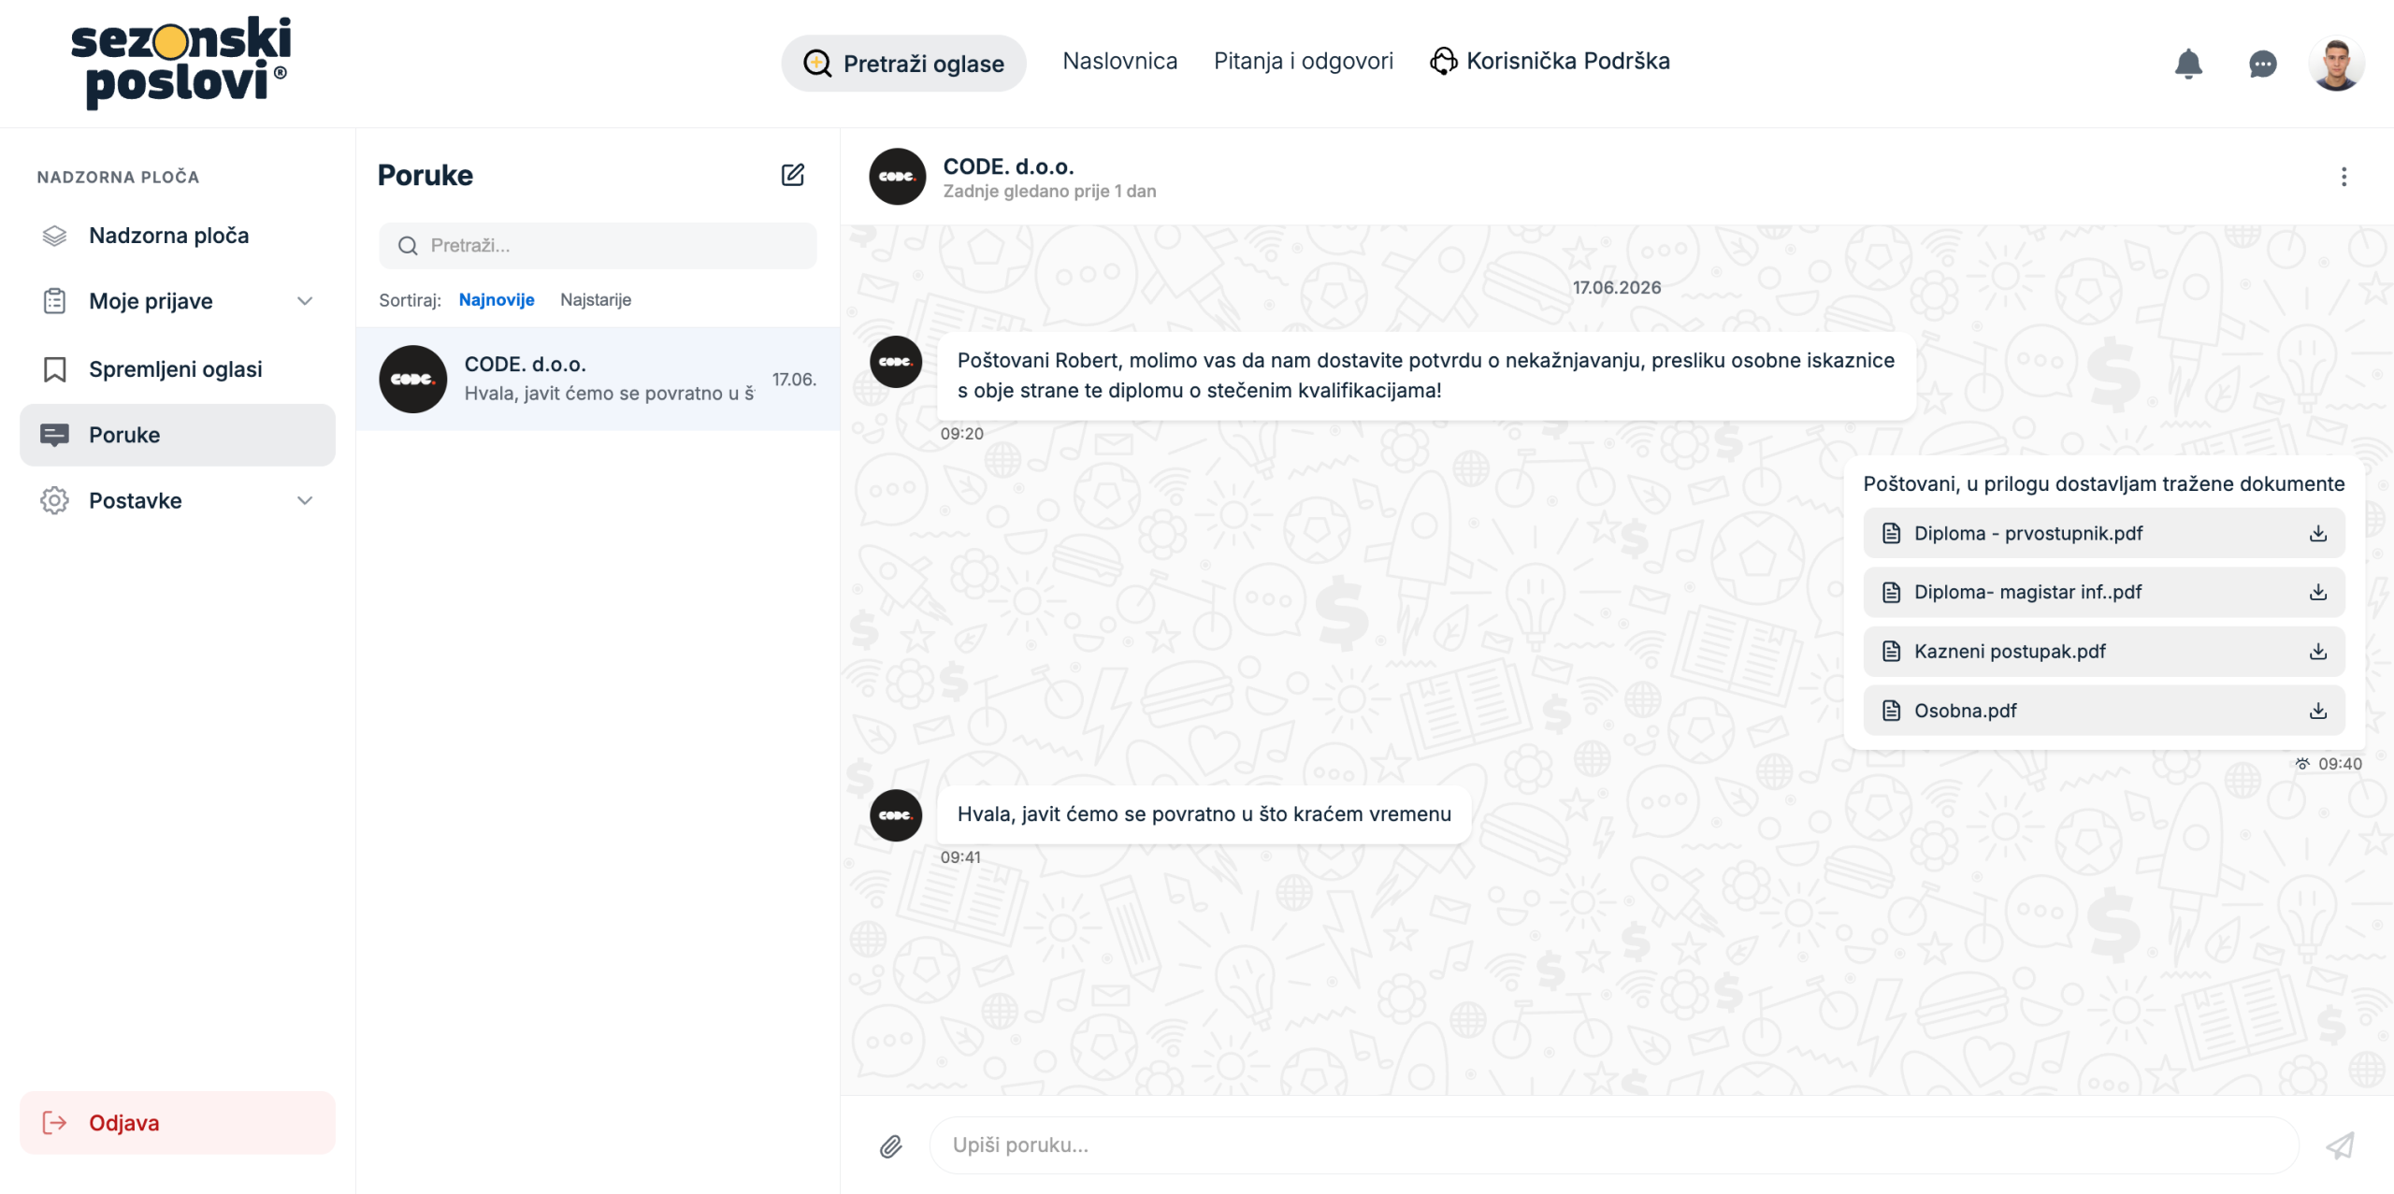Download Osobna.pdf
The image size is (2394, 1194).
point(2318,711)
